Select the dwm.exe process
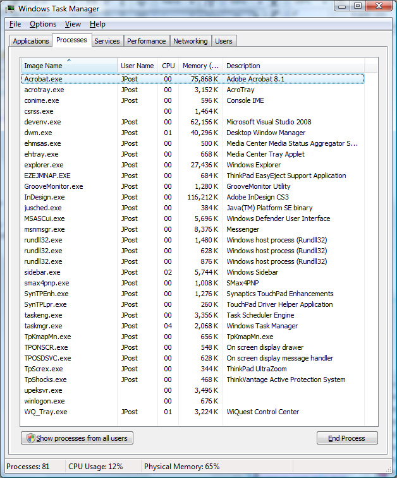The height and width of the screenshot is (478, 397). pyautogui.click(x=193, y=133)
